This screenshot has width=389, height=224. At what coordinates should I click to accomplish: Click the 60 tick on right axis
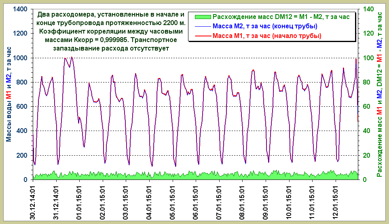point(366,107)
